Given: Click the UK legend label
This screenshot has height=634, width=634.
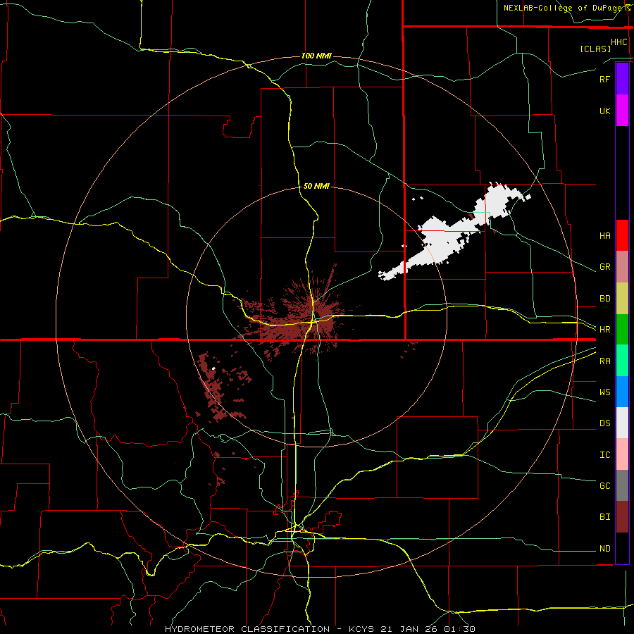Looking at the screenshot, I should click(604, 111).
